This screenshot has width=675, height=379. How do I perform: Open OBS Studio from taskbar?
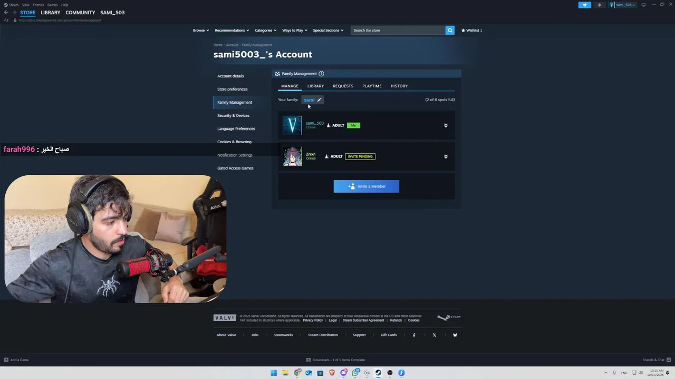click(390, 373)
